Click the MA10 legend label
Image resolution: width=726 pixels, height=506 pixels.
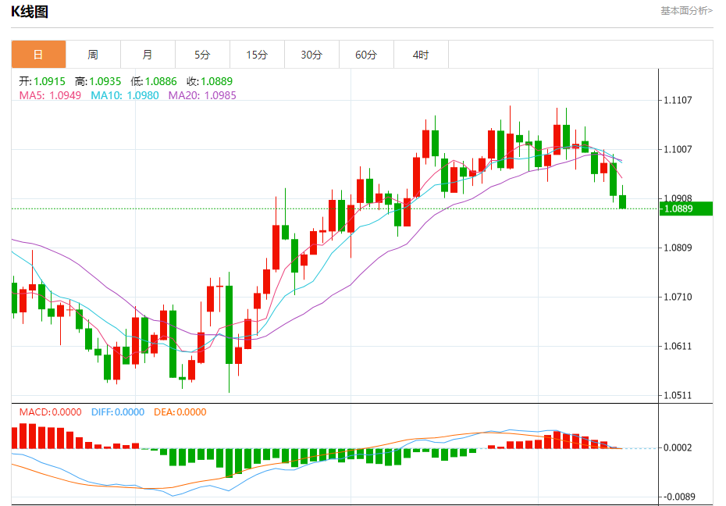point(125,95)
